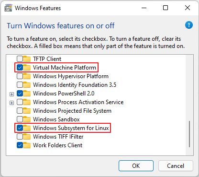Click the Windows Features title bar icon
The width and height of the screenshot is (199, 177).
(8, 8)
